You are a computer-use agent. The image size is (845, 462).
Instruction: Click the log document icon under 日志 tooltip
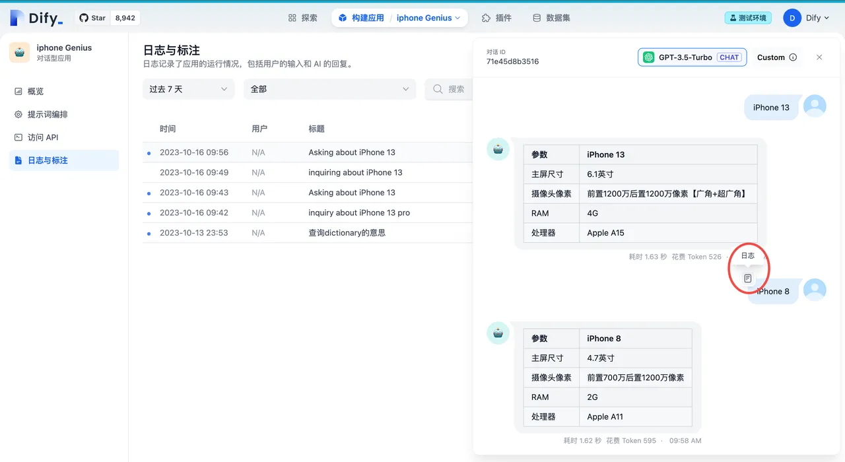click(747, 279)
